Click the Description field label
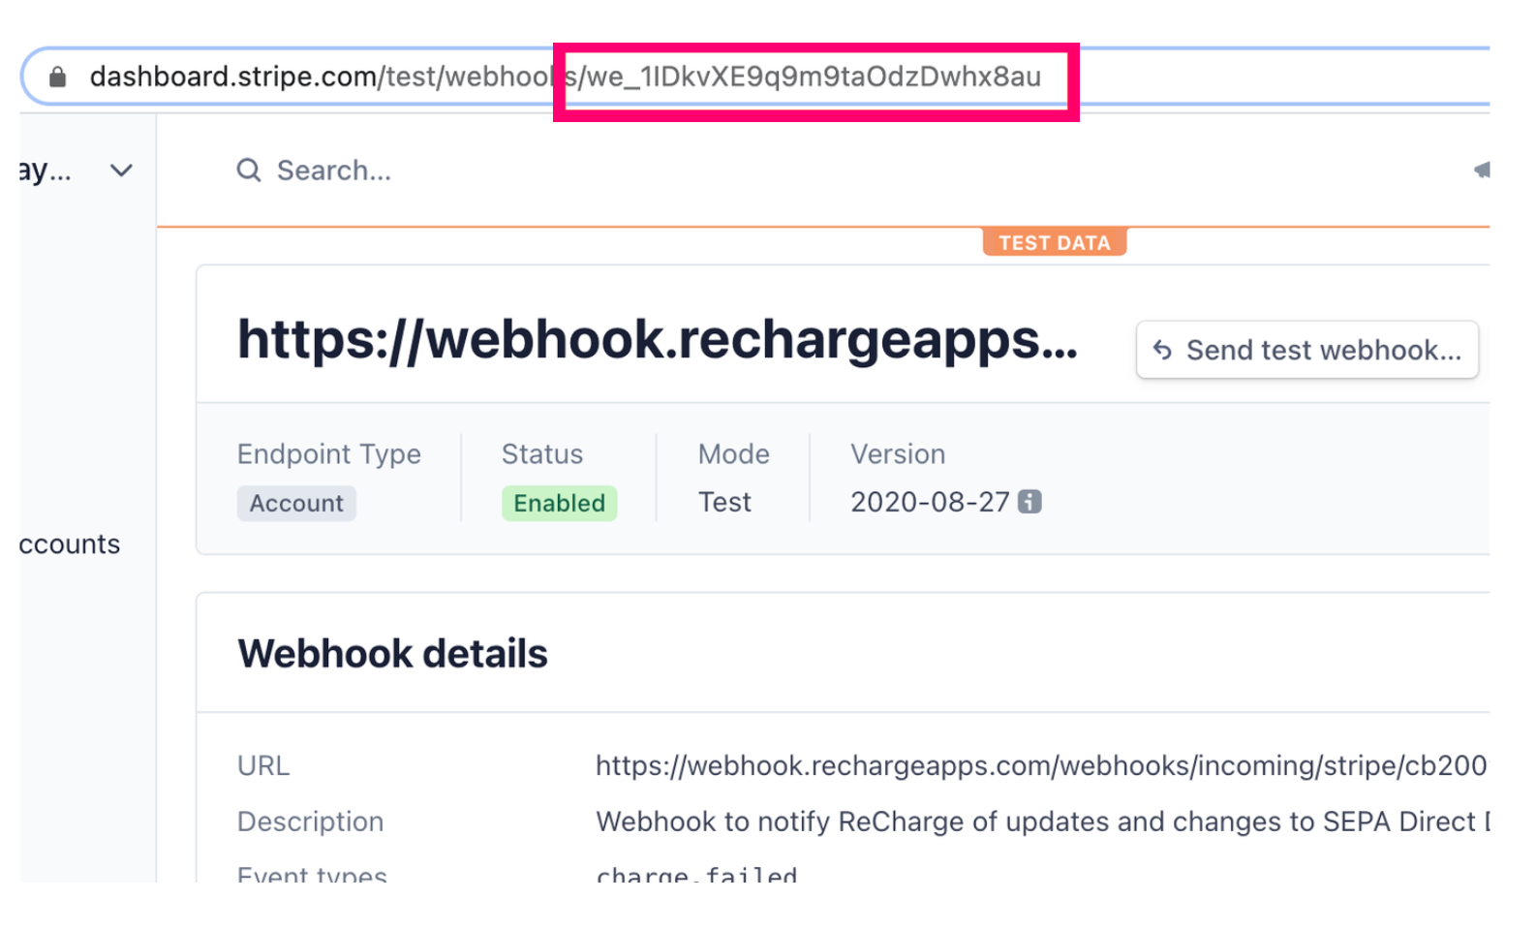The image size is (1536, 930). pos(311,821)
